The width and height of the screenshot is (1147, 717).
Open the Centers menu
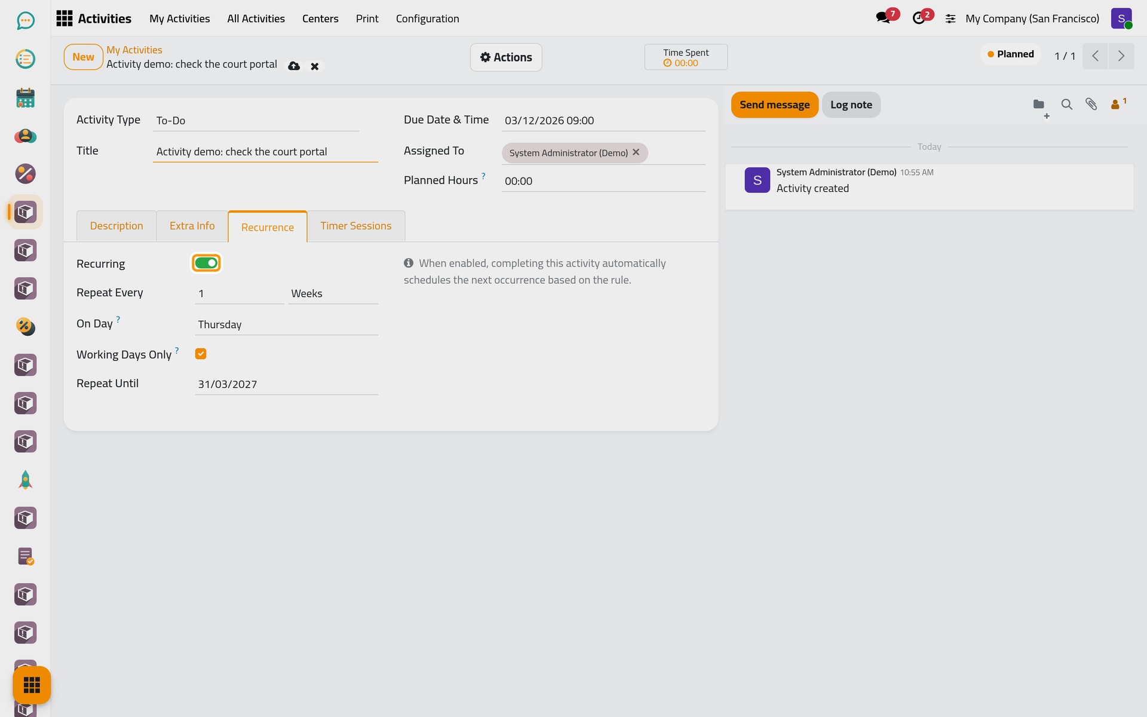(x=320, y=19)
